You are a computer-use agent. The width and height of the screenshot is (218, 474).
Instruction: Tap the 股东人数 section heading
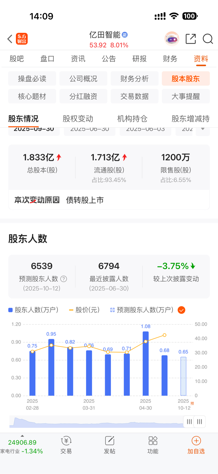pos(28,239)
